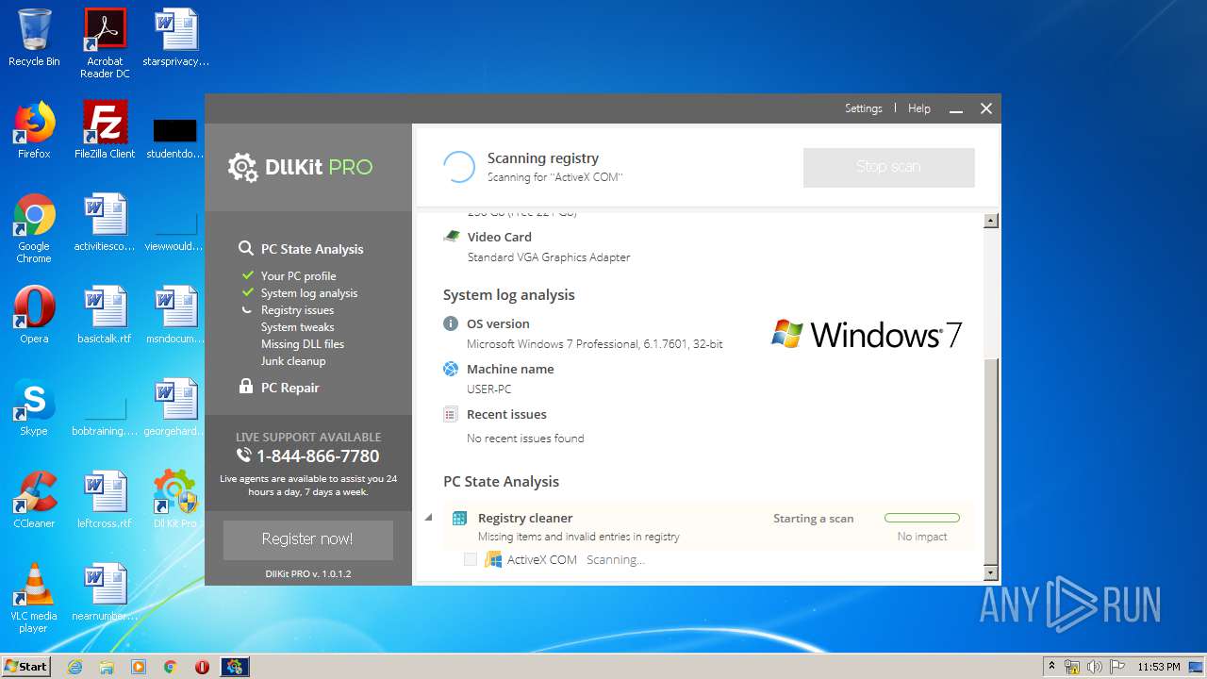Click DllKit taskbar button

pyautogui.click(x=235, y=667)
